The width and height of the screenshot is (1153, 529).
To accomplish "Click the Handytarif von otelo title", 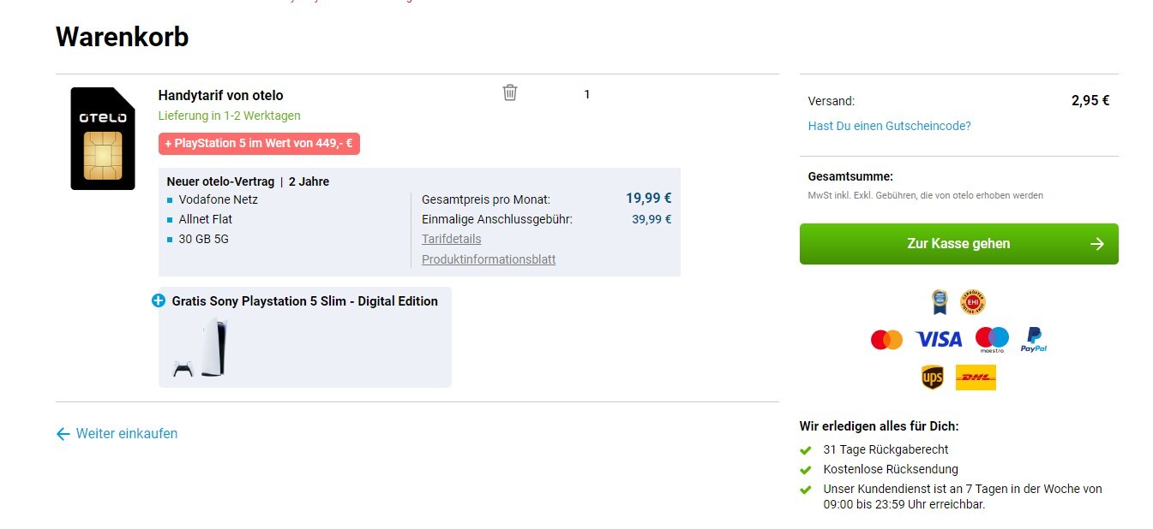I will (220, 95).
